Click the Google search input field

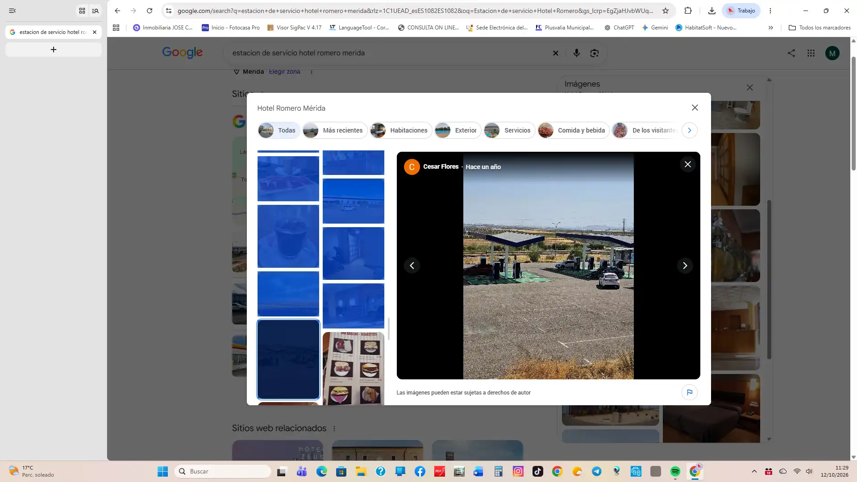[388, 53]
